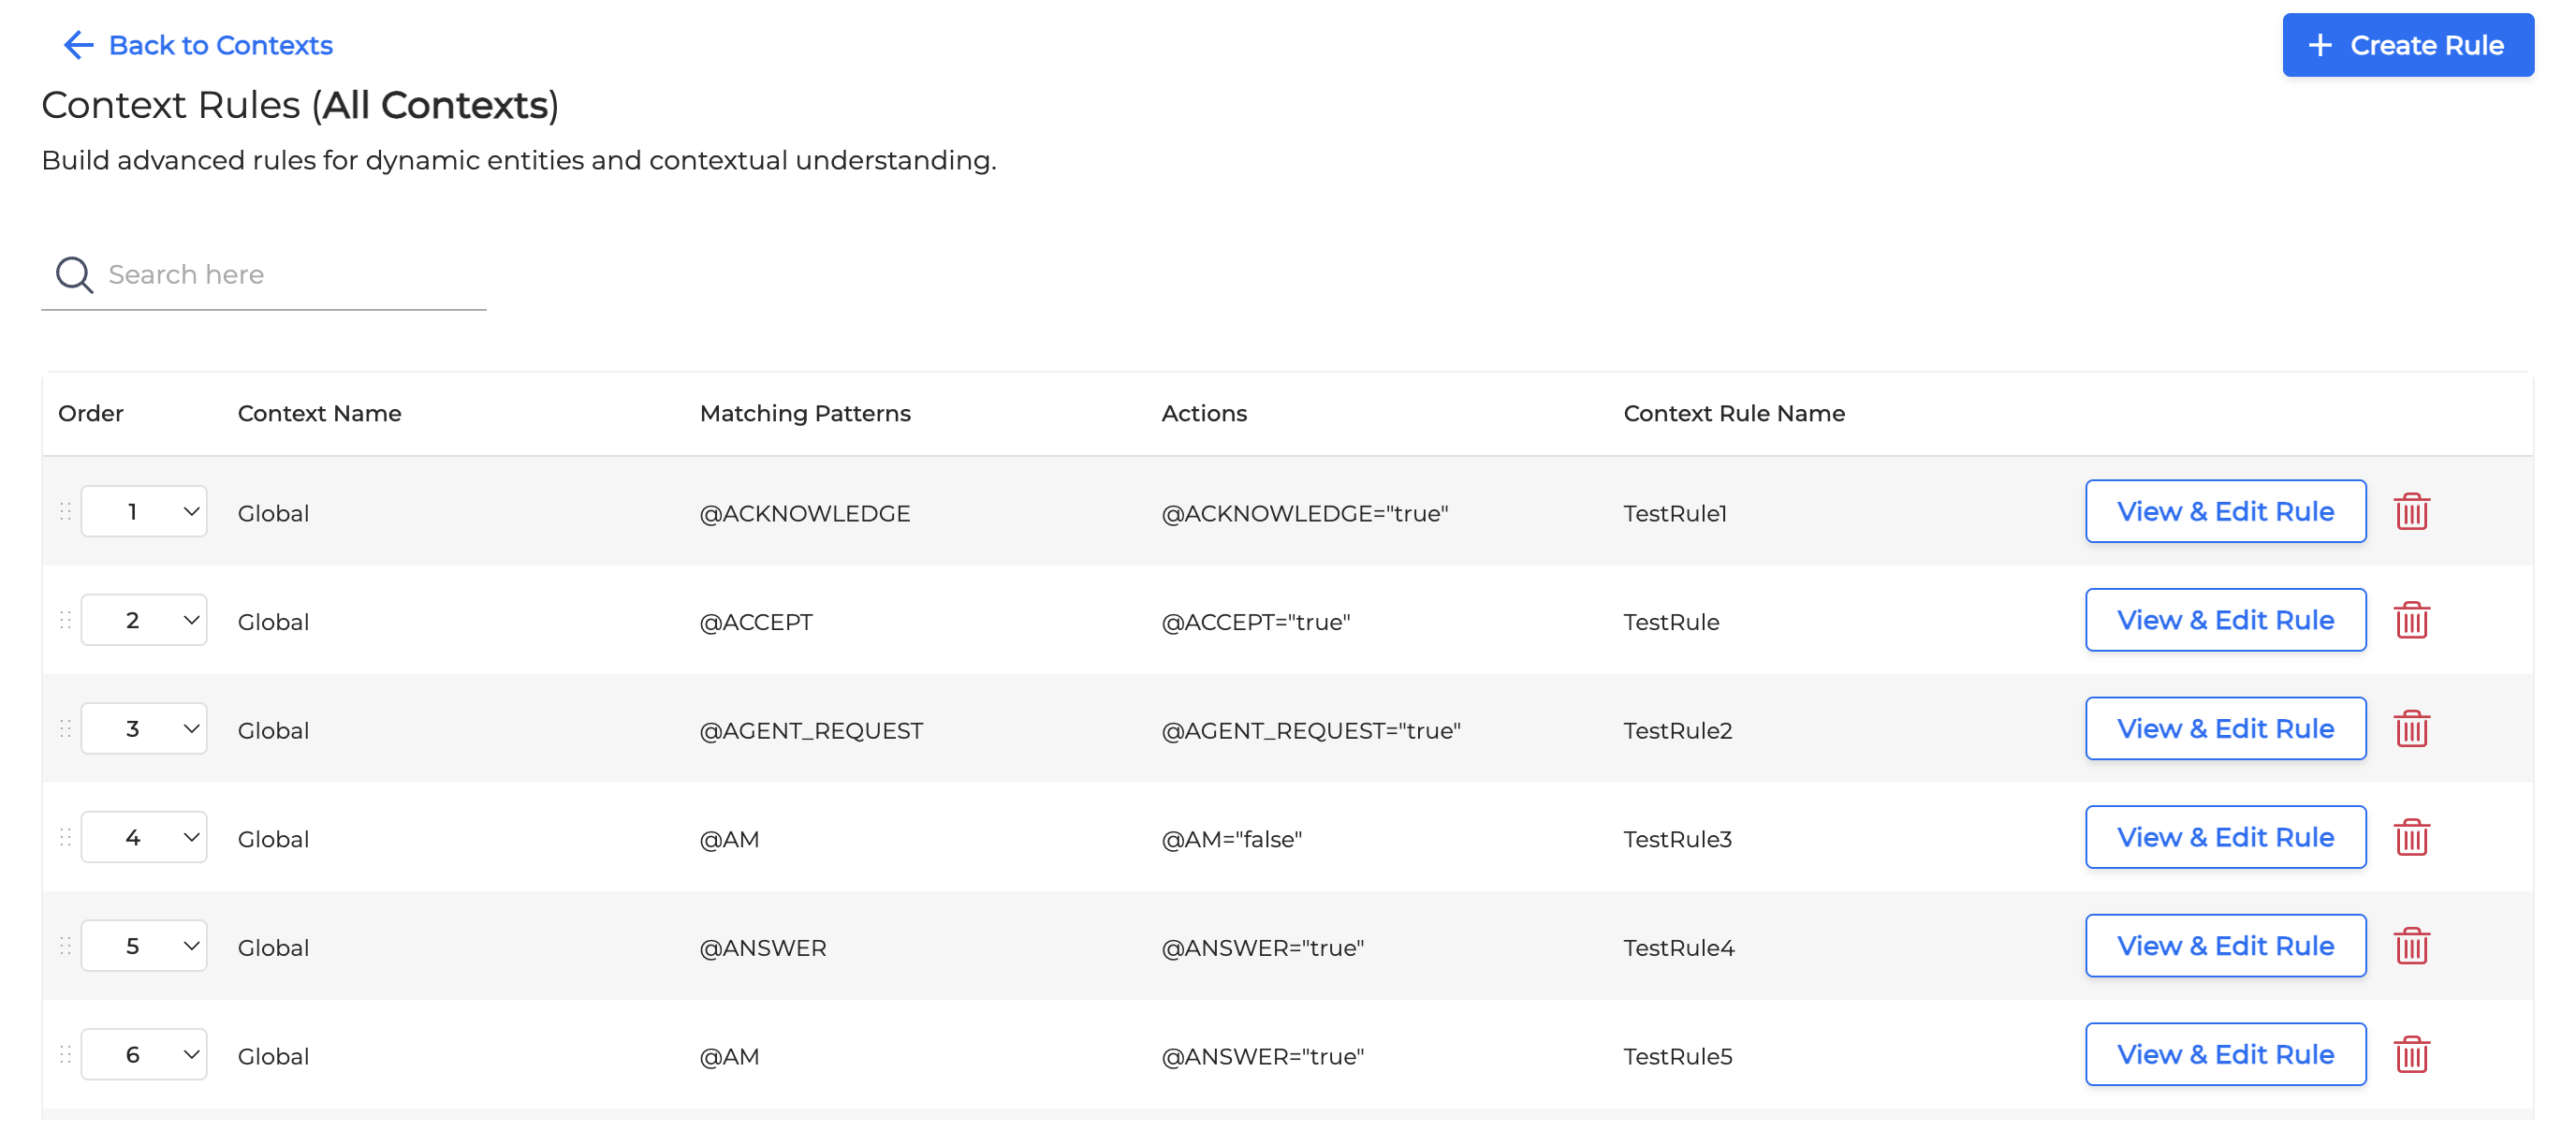
Task: Click the back arrow icon
Action: click(78, 45)
